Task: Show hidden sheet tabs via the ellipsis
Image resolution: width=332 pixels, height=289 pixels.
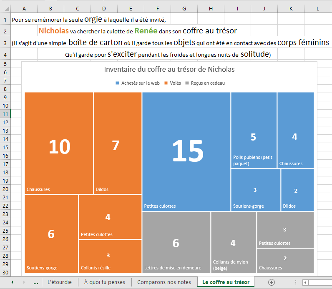Action: coord(35,282)
